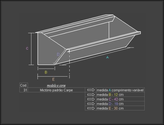Click the arrow icon beside medida D
This screenshot has width=164, height=125.
click(x=91, y=104)
